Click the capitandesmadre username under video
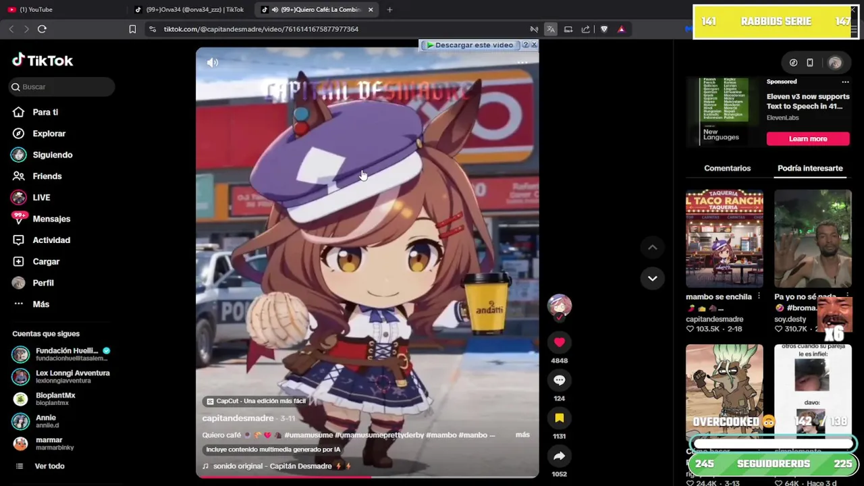This screenshot has height=486, width=864. point(238,418)
